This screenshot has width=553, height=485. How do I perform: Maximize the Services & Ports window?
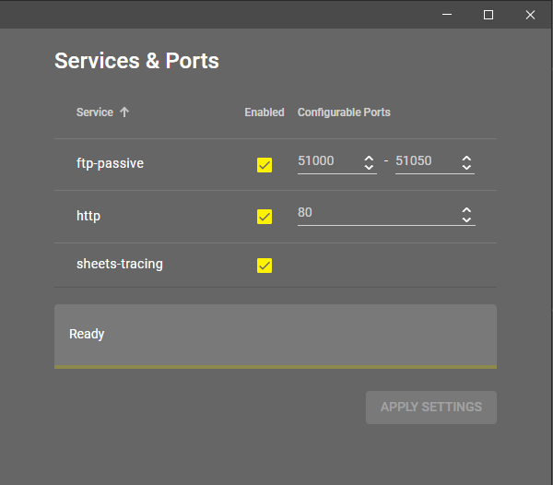click(488, 15)
